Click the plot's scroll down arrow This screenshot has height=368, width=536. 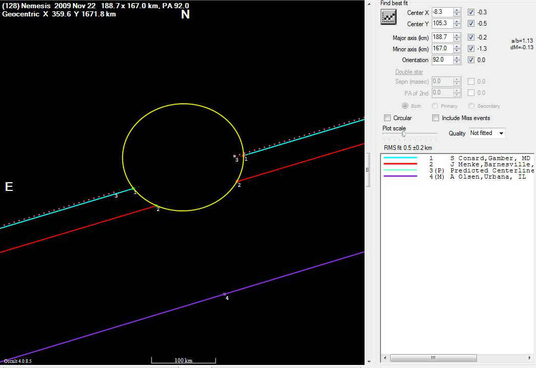tap(369, 361)
